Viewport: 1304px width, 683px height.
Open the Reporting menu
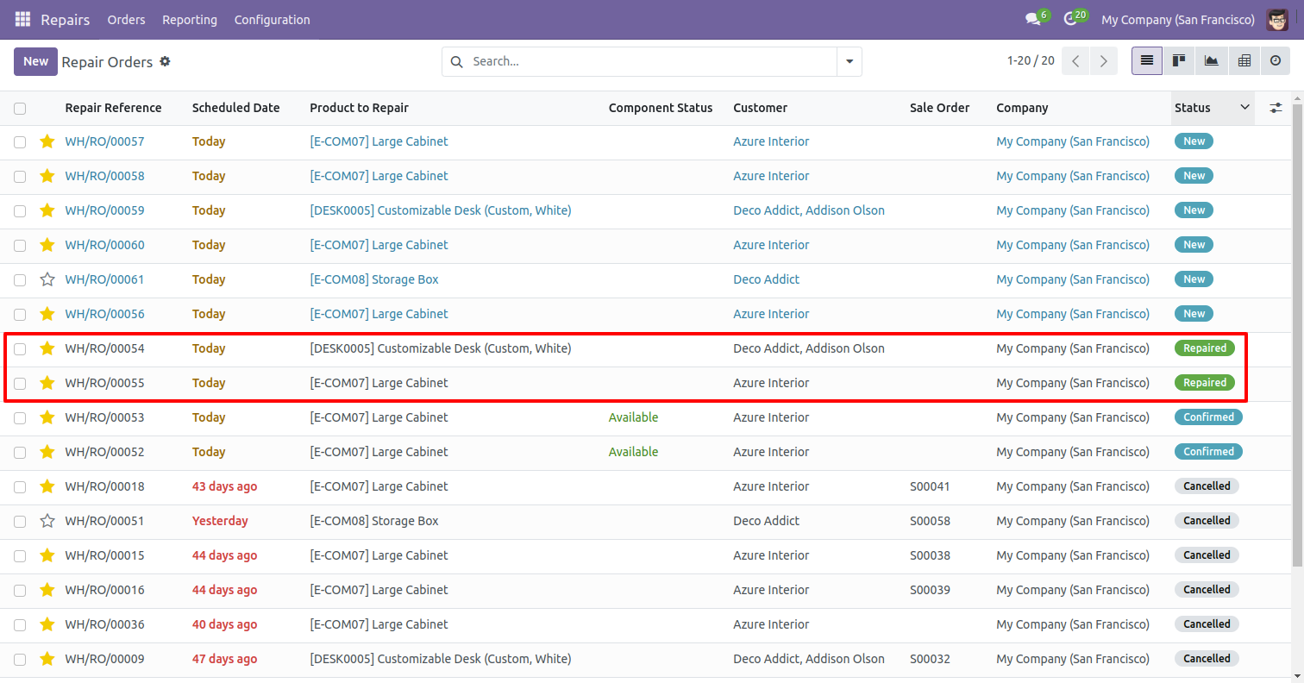[190, 19]
